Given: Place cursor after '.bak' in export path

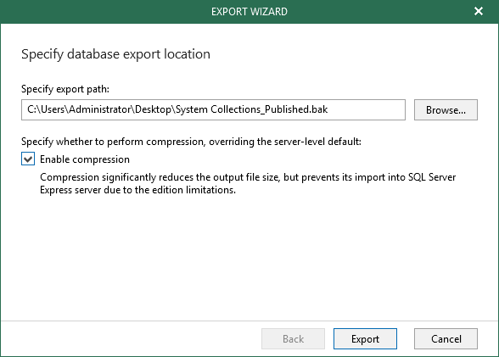Looking at the screenshot, I should click(x=328, y=109).
